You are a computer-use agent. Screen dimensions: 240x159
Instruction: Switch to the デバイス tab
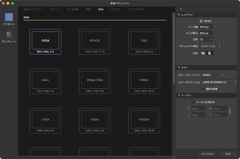coord(116,9)
